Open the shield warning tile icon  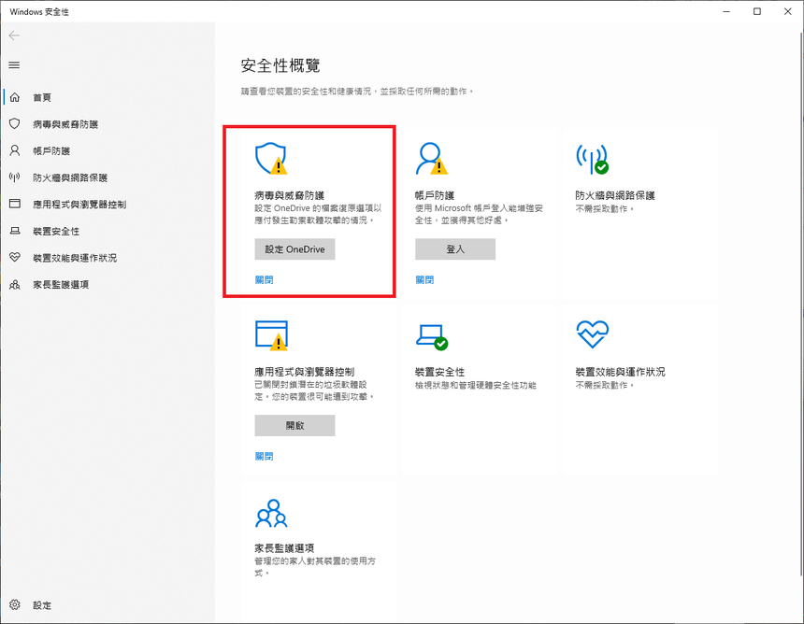pyautogui.click(x=271, y=159)
